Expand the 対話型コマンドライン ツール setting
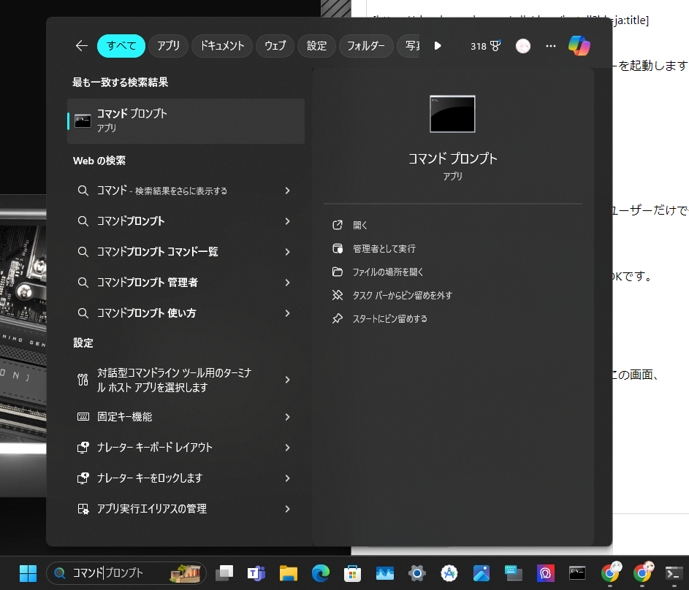This screenshot has height=590, width=689. click(287, 380)
